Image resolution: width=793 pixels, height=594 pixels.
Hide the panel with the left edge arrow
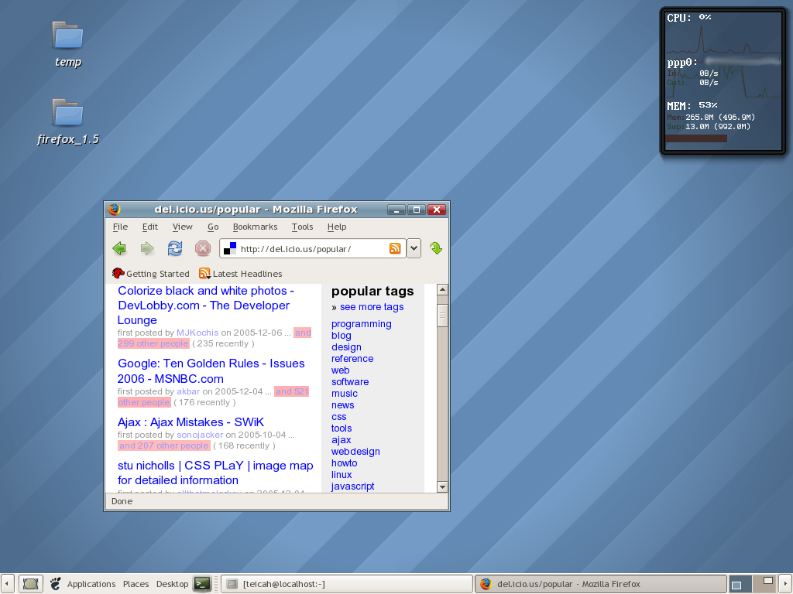(x=6, y=584)
